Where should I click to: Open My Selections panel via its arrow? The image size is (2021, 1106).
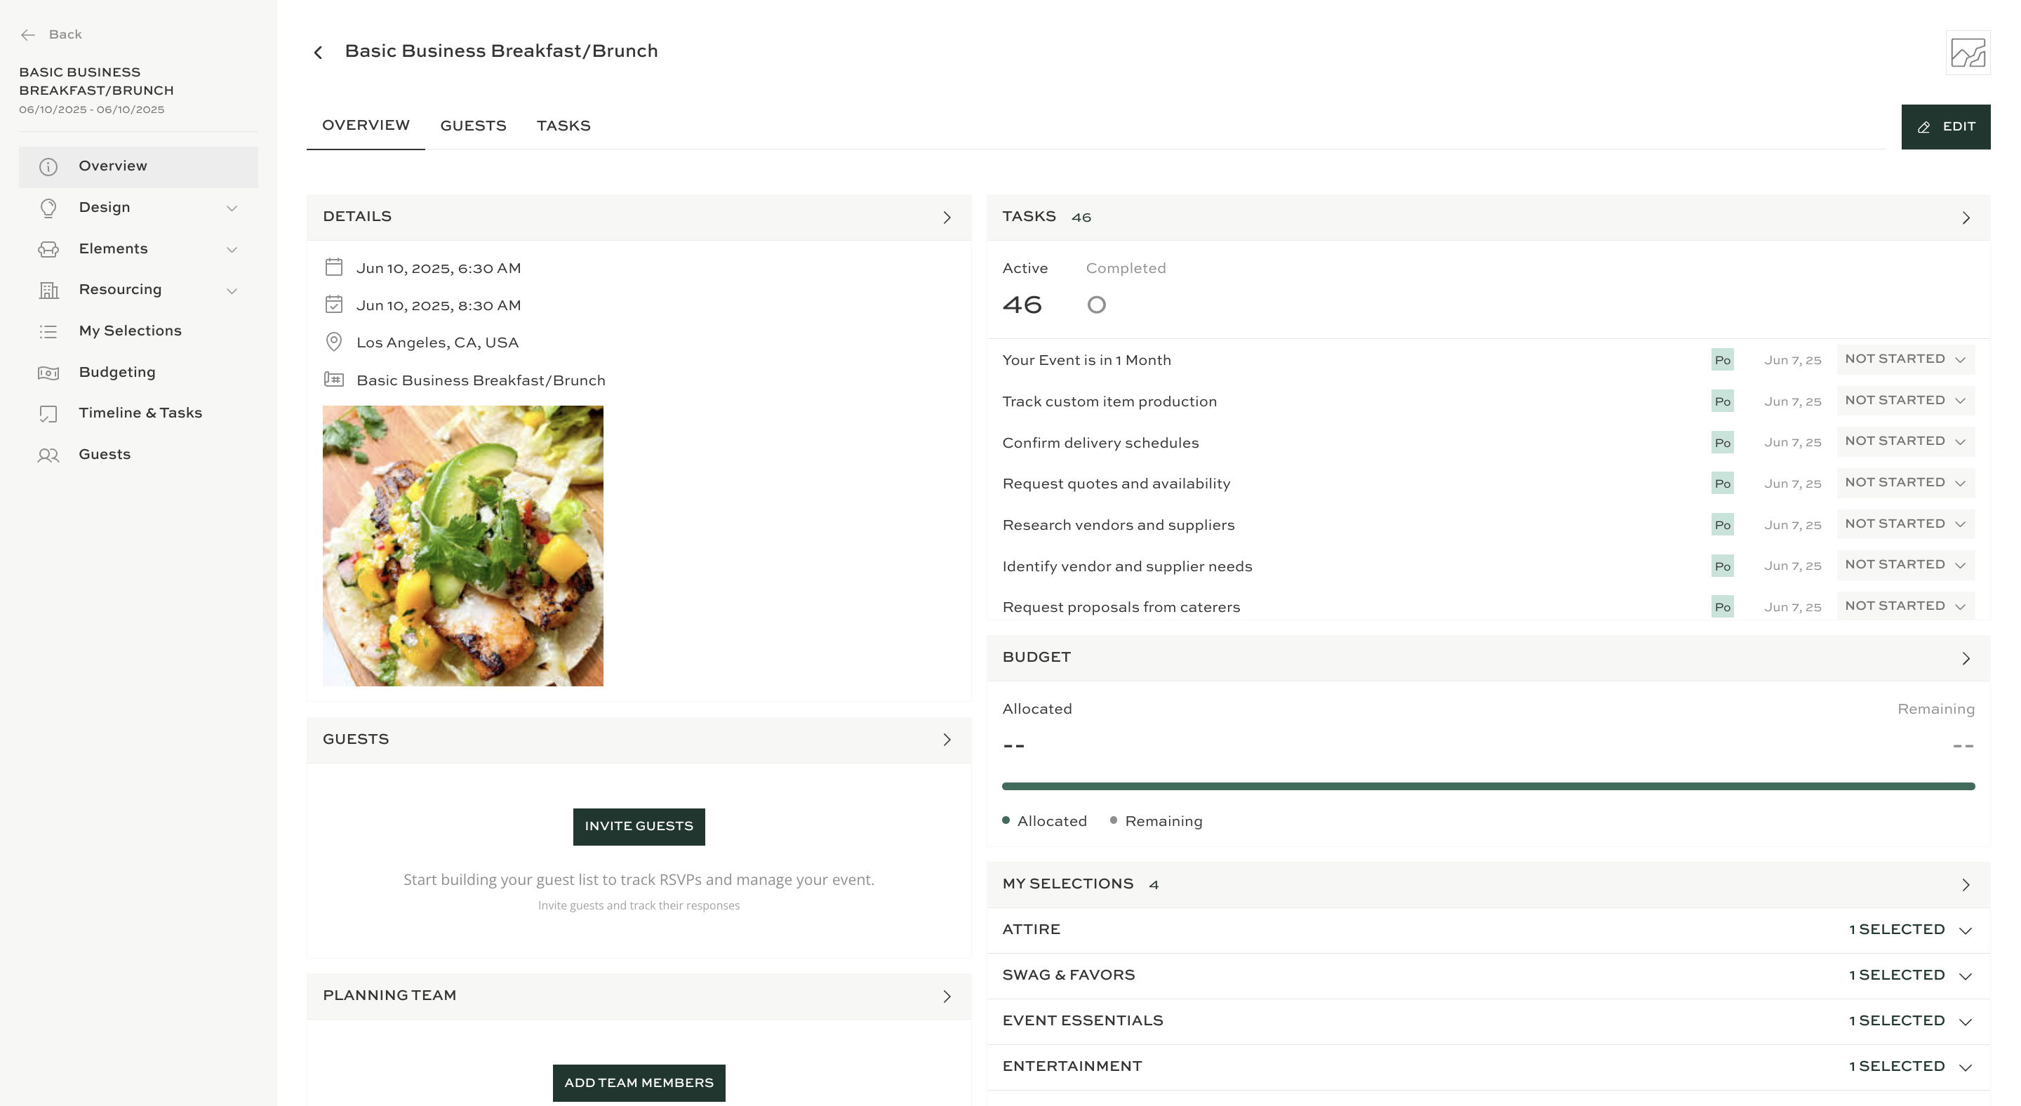(x=1966, y=885)
